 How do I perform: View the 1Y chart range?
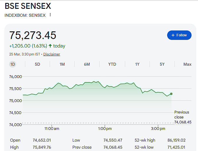click(x=137, y=64)
